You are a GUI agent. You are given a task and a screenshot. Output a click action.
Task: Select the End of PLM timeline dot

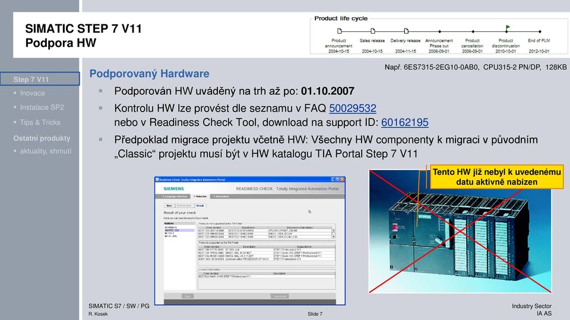click(540, 31)
